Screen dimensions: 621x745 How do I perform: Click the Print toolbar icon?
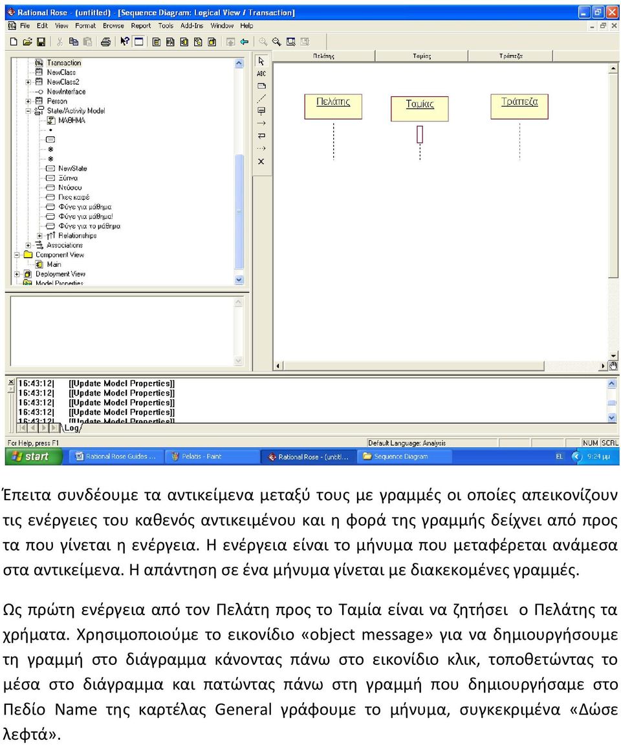105,42
